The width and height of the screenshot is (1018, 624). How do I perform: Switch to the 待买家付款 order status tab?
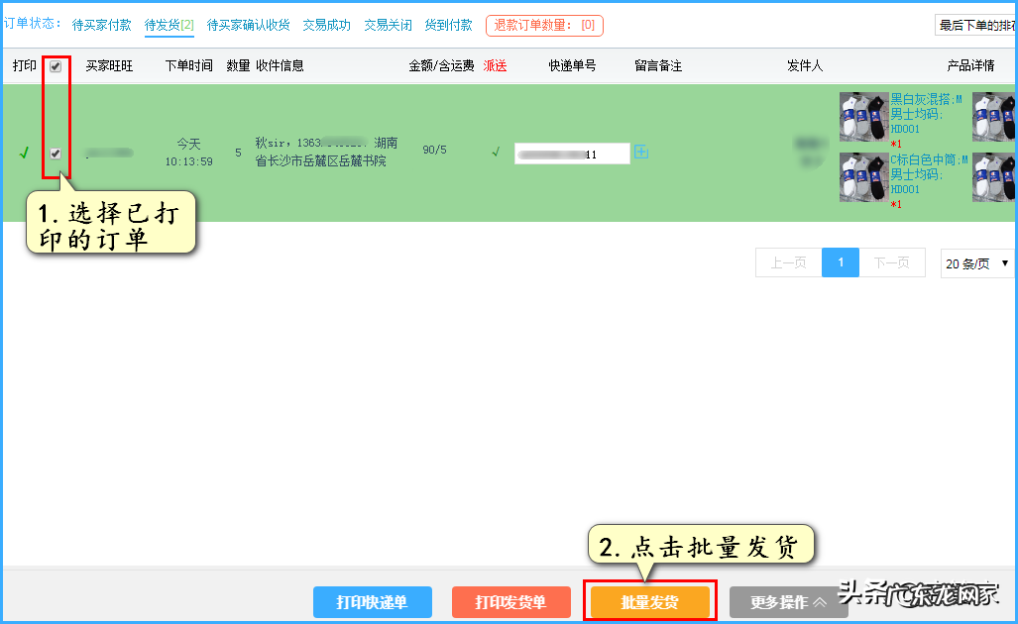point(102,25)
